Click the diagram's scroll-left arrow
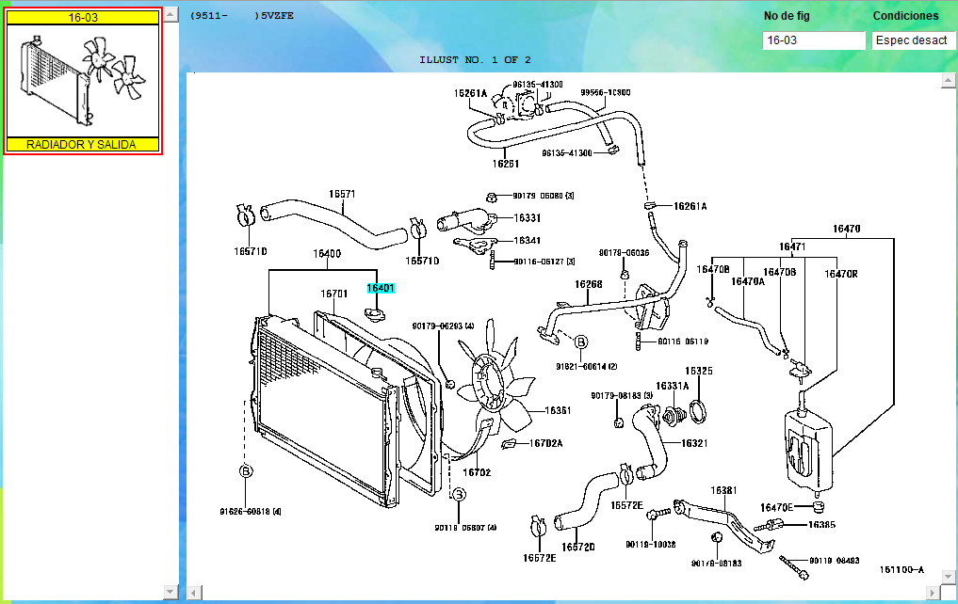This screenshot has height=604, width=958. tap(194, 591)
